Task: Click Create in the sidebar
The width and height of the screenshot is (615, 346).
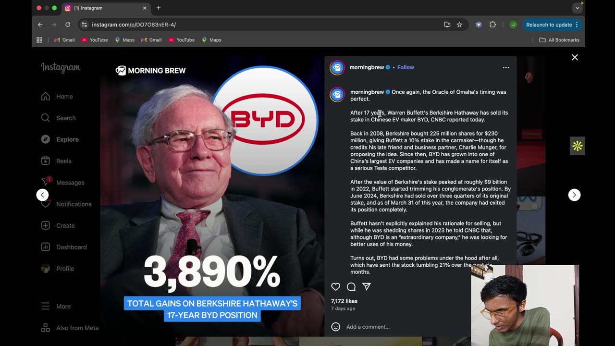Action: tap(58, 225)
